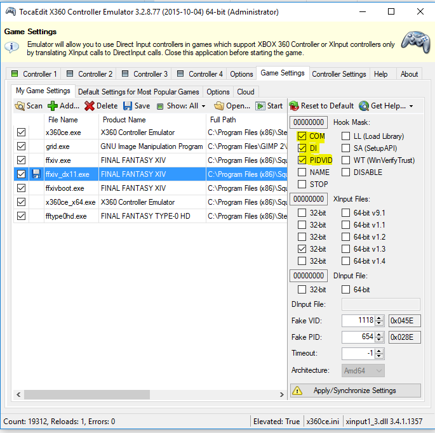Click the XInput Files 00000000 button

[309, 199]
